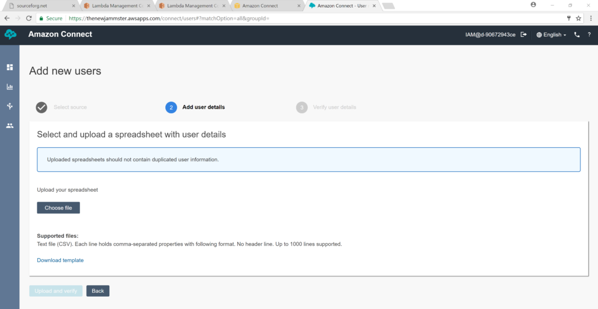Close the plain Amazon Connect tab
This screenshot has width=598, height=309.
pos(299,6)
